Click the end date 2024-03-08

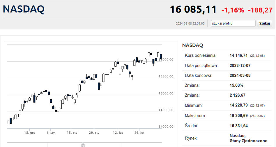click(240, 75)
